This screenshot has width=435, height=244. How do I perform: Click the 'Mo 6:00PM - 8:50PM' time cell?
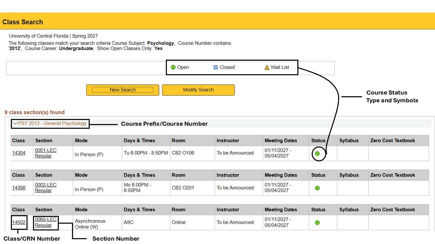coord(146,188)
